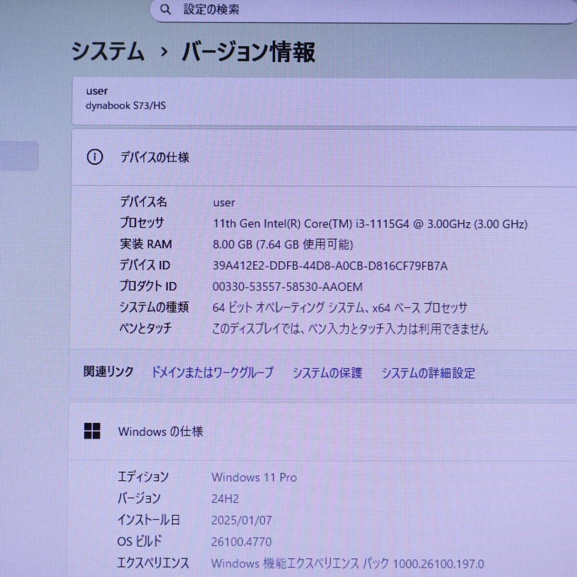This screenshot has height=577, width=577.
Task: Select the ペンとタッチ value text
Action: pyautogui.click(x=350, y=329)
